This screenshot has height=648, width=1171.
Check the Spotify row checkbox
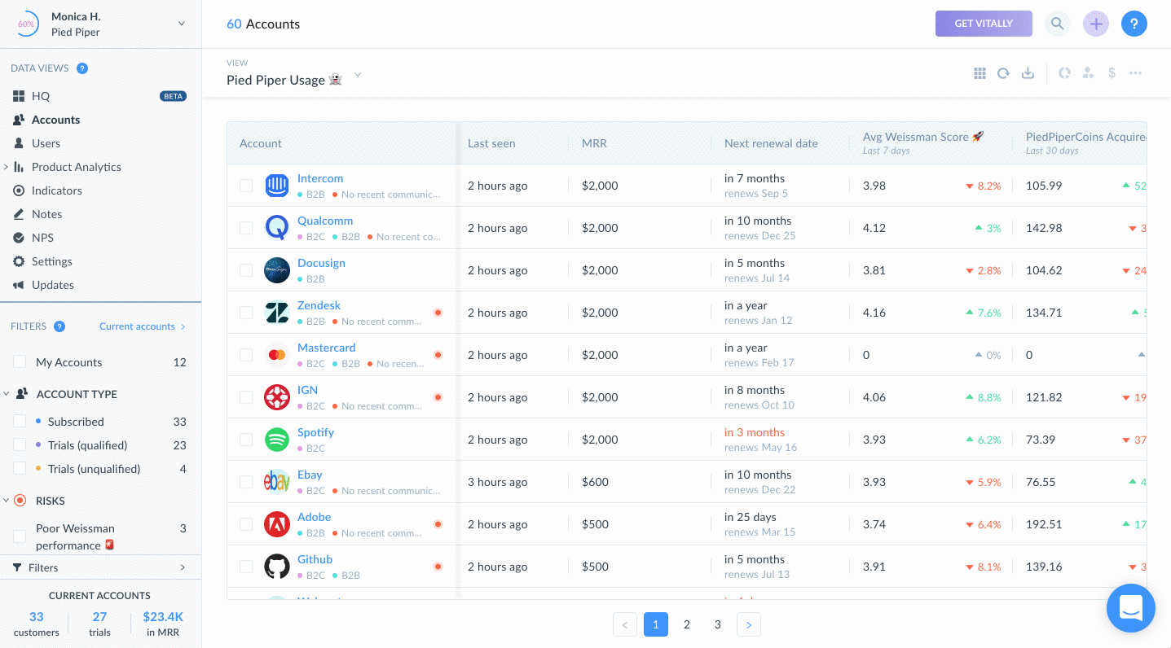click(x=246, y=440)
